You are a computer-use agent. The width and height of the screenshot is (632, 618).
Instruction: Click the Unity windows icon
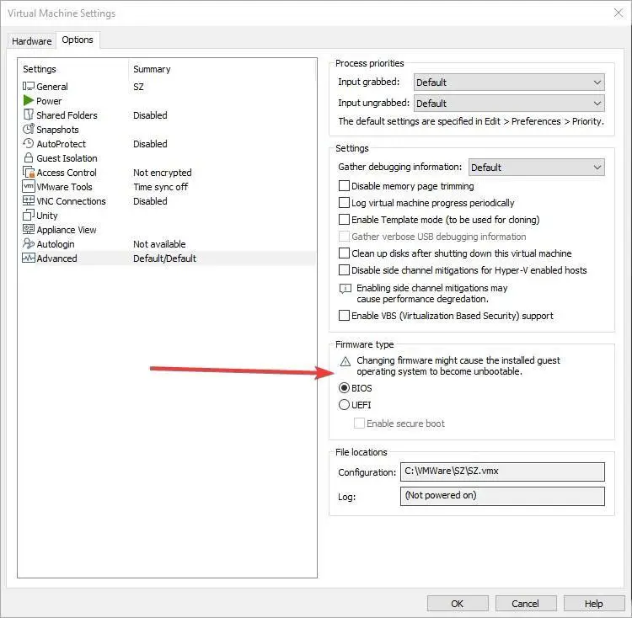28,215
